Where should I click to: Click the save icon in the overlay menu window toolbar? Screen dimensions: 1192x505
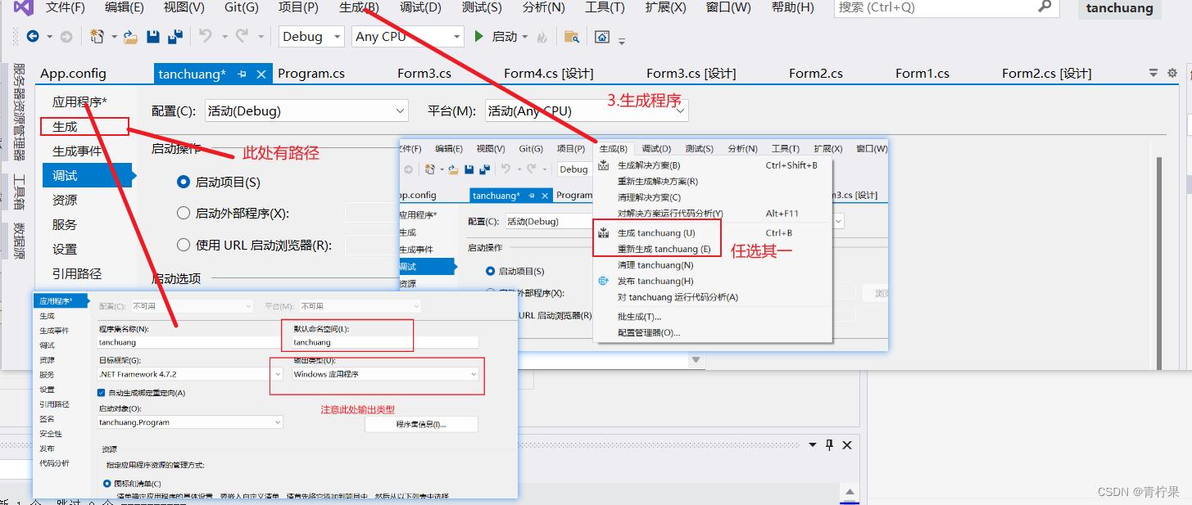point(469,169)
